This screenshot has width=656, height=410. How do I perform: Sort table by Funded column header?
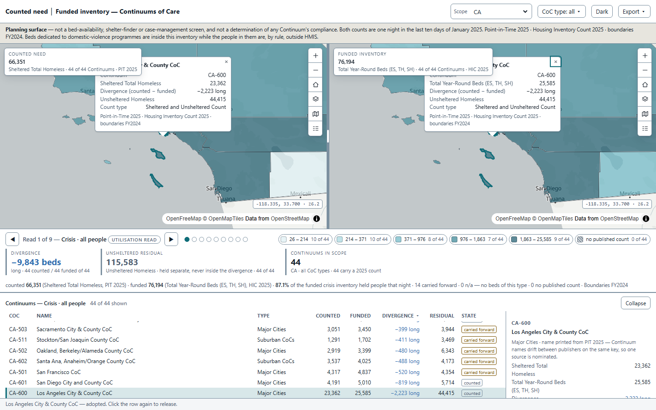pyautogui.click(x=360, y=316)
